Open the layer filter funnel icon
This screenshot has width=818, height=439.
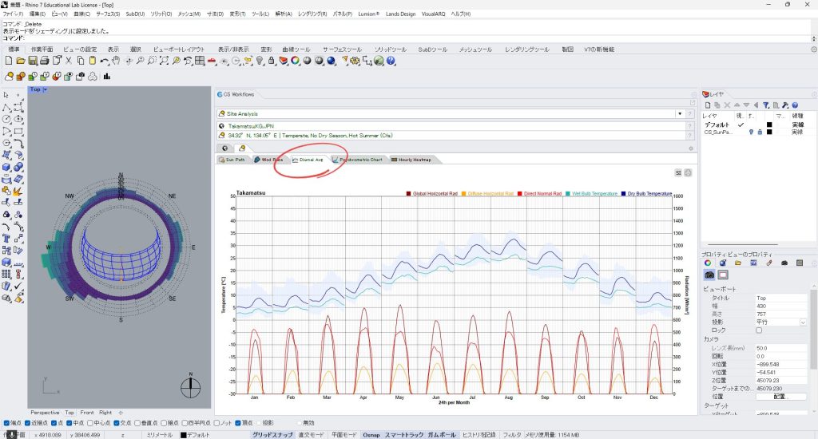click(765, 105)
